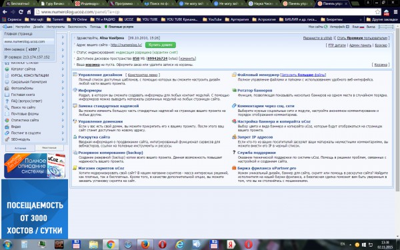
Task: Open Инструменты menu
Action: coord(55,27)
